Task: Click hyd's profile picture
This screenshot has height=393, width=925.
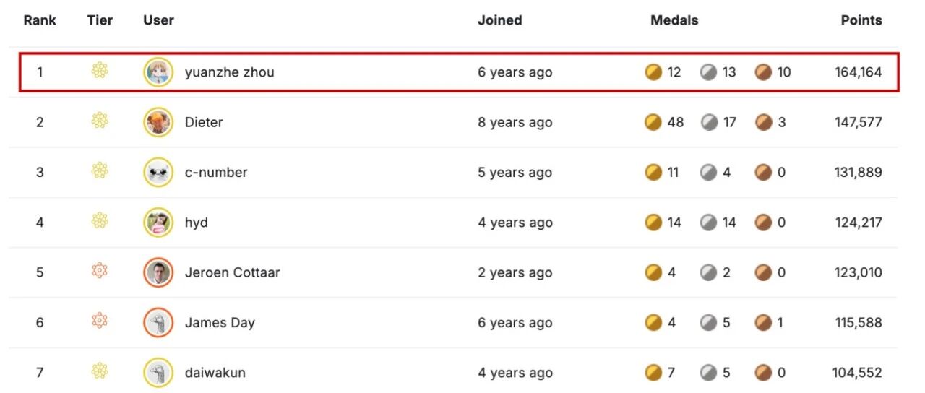Action: coord(158,223)
